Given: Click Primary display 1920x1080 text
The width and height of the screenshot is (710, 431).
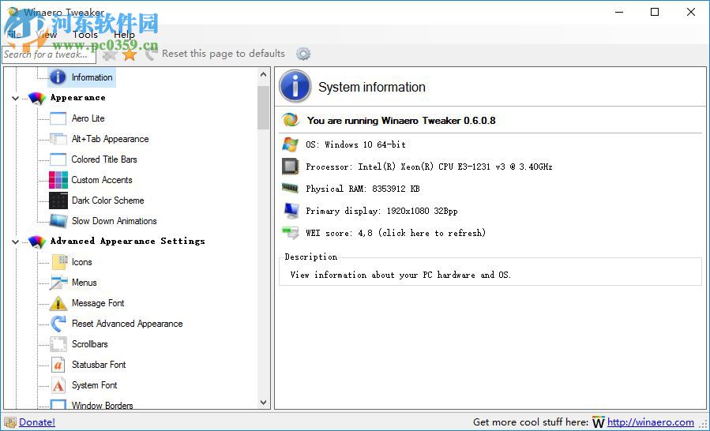Looking at the screenshot, I should pyautogui.click(x=381, y=211).
